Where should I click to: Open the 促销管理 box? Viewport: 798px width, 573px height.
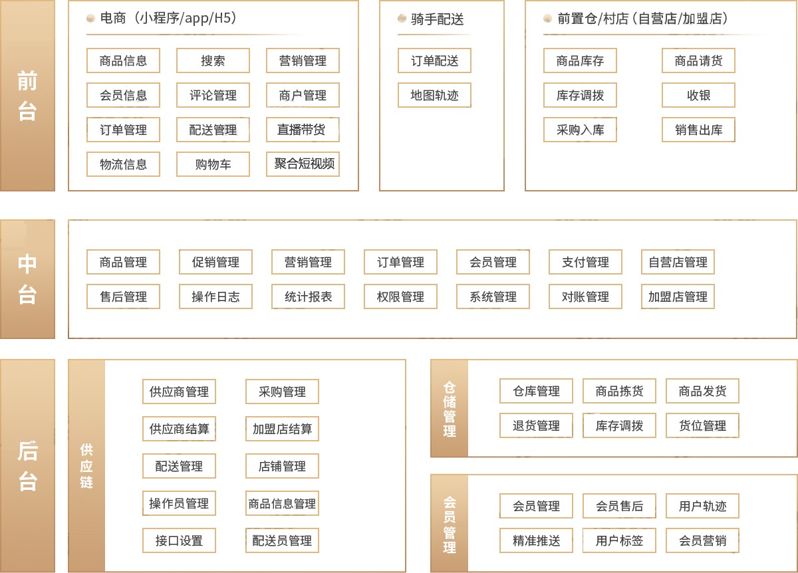[215, 262]
